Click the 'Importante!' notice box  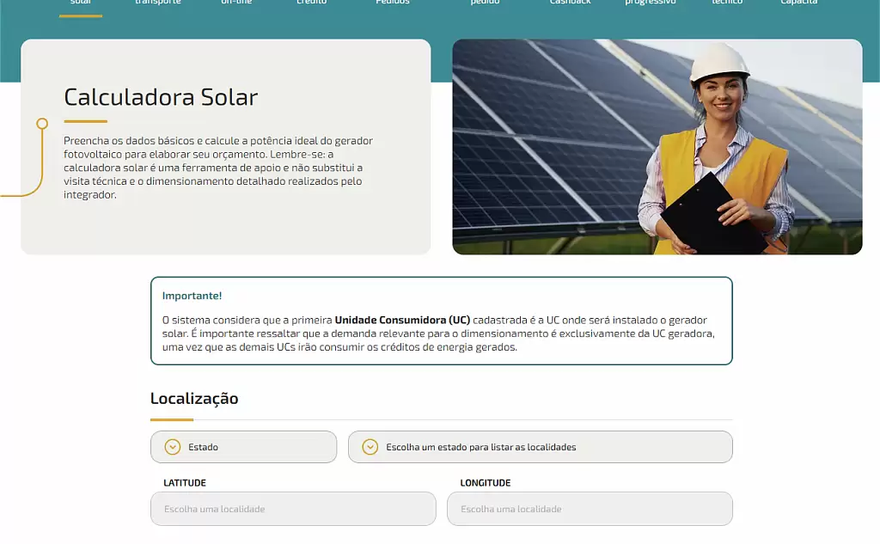tap(441, 321)
